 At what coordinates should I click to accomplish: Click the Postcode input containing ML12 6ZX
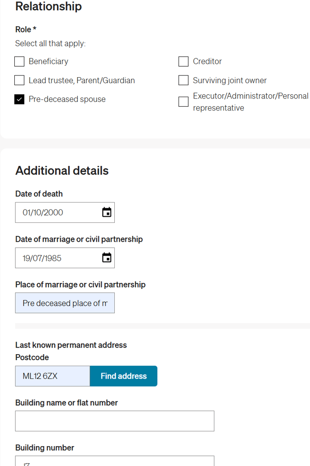tap(52, 376)
